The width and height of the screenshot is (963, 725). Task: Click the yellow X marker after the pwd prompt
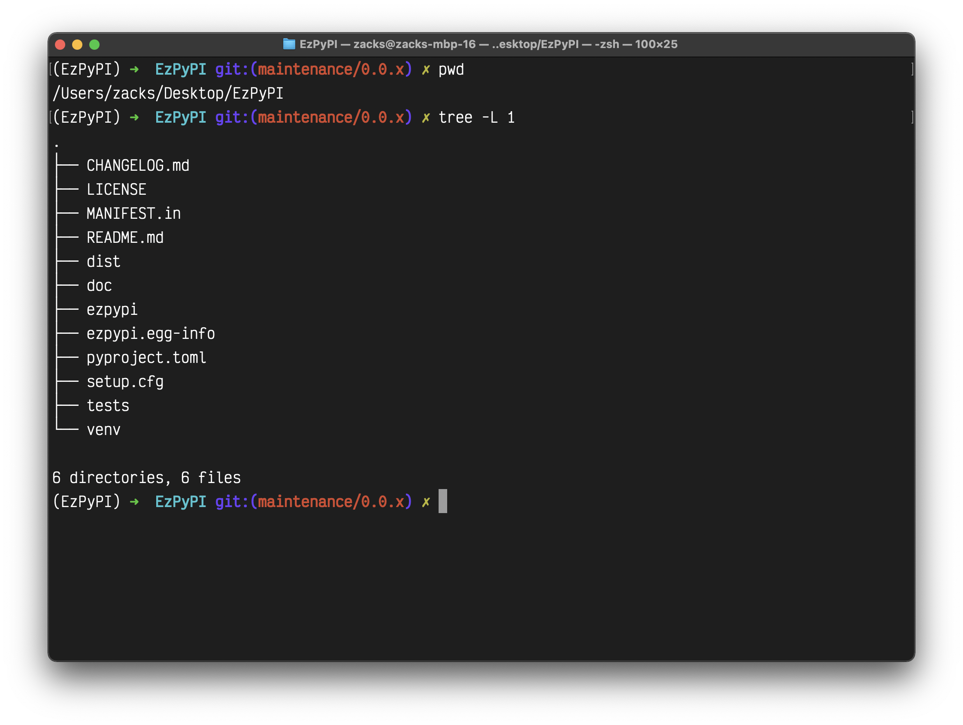click(x=425, y=69)
